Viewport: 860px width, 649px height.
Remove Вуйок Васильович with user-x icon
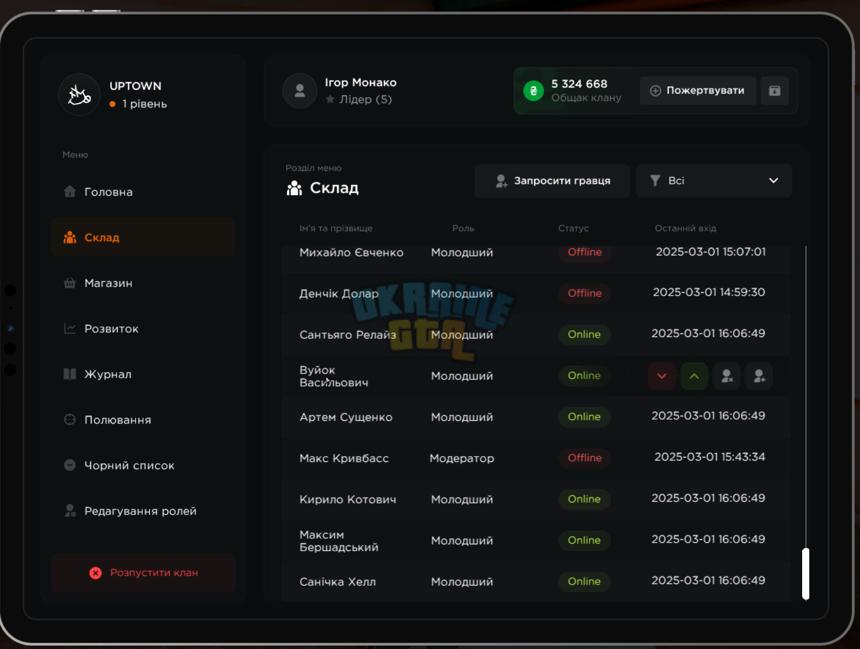tap(727, 376)
